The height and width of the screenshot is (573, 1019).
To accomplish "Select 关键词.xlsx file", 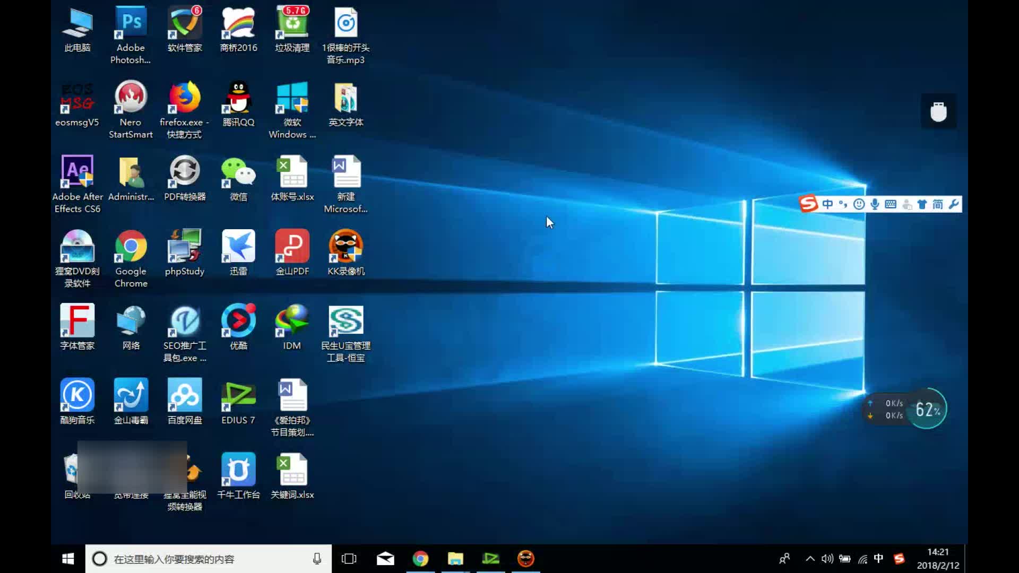I will [x=292, y=476].
